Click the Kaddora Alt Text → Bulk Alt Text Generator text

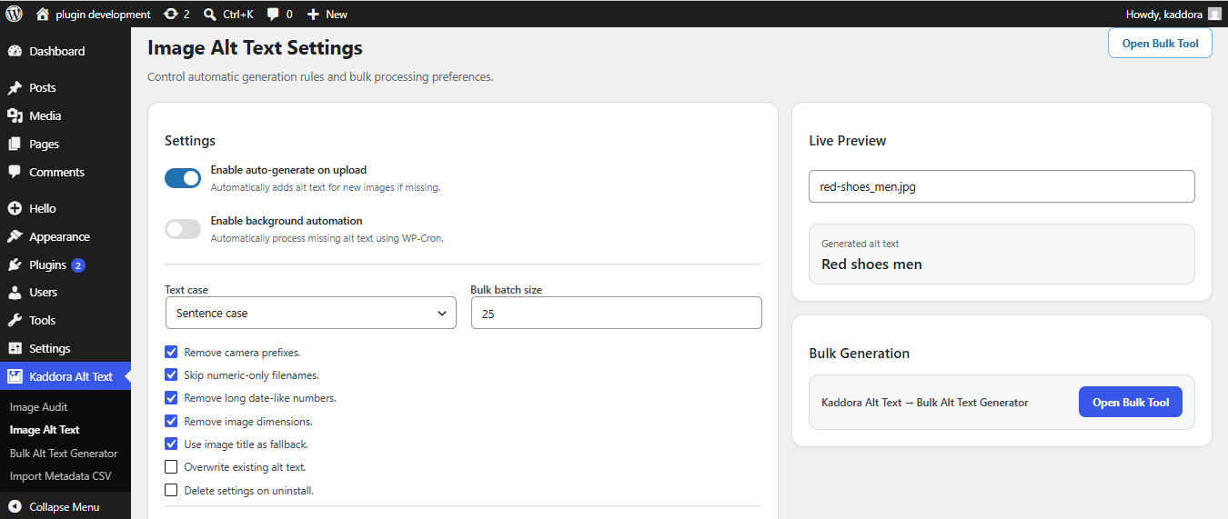click(x=925, y=403)
